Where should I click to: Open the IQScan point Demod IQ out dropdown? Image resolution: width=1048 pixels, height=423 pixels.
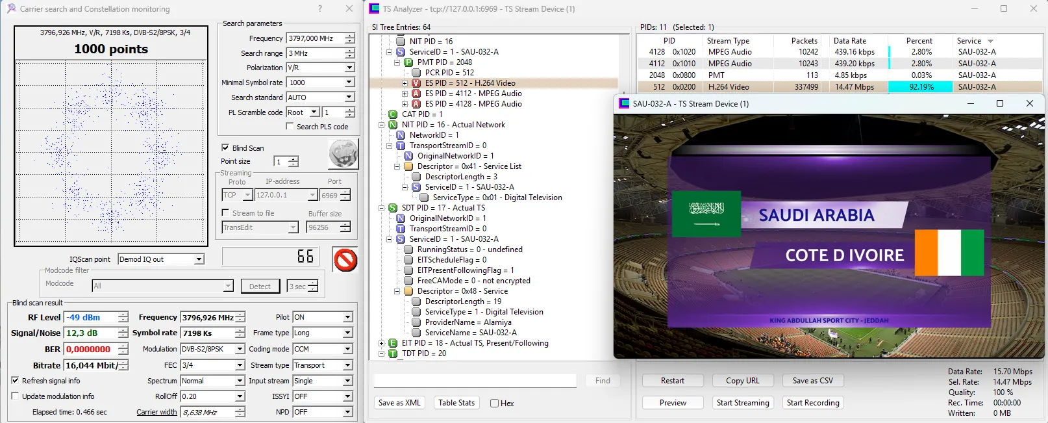(x=199, y=259)
